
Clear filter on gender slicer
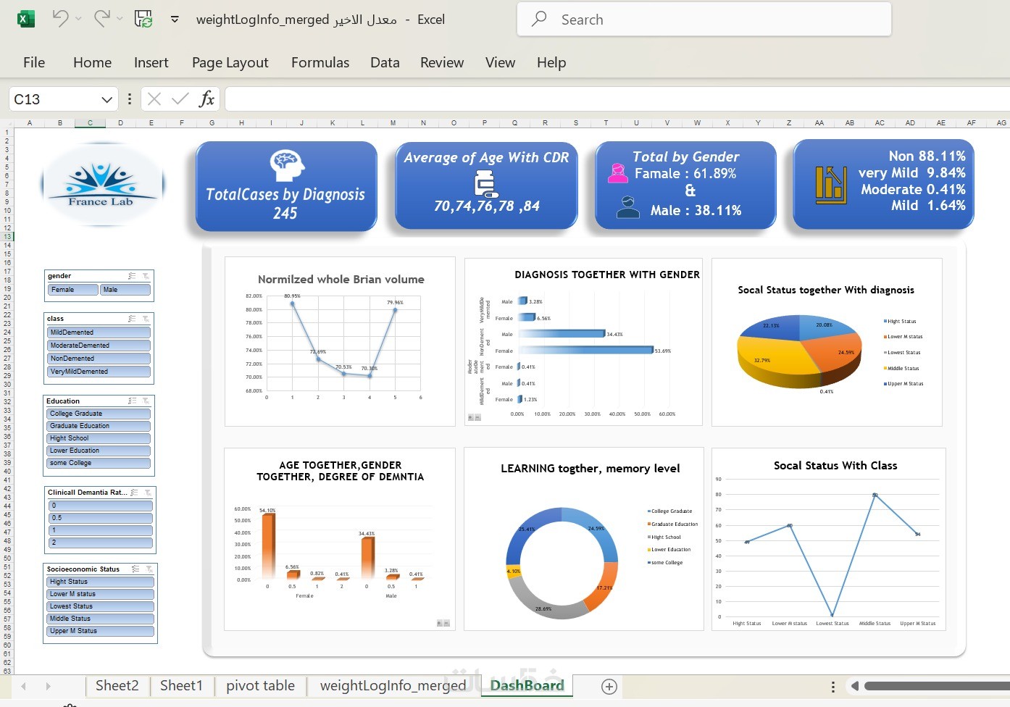tap(146, 276)
